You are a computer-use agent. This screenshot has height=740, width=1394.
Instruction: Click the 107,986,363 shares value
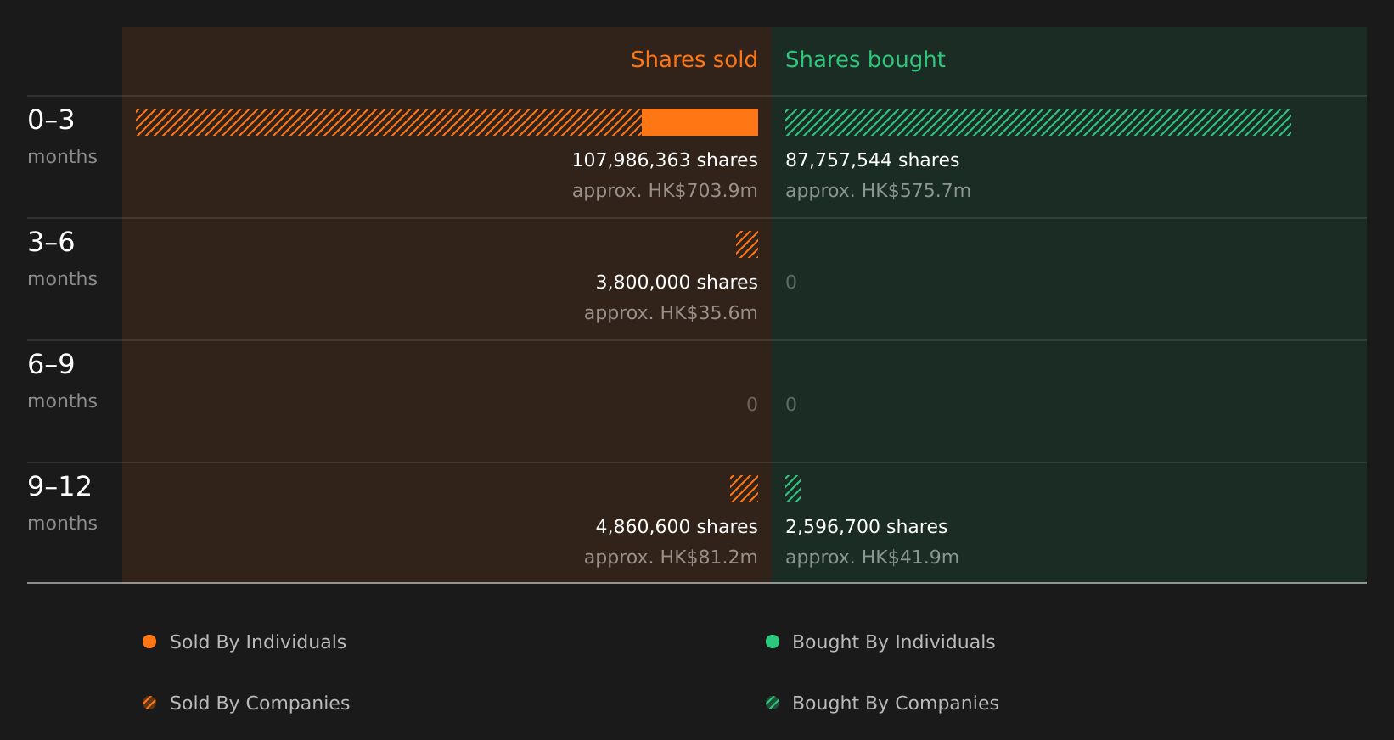tap(665, 160)
